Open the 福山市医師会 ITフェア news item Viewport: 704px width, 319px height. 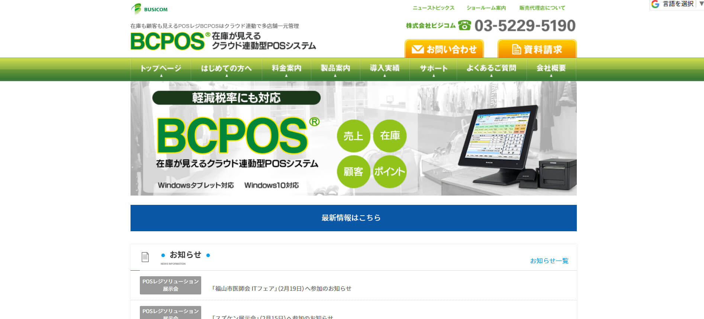pos(282,289)
